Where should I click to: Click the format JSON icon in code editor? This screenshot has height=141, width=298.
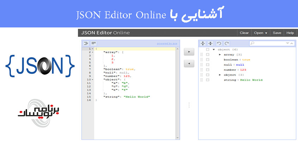(86, 43)
